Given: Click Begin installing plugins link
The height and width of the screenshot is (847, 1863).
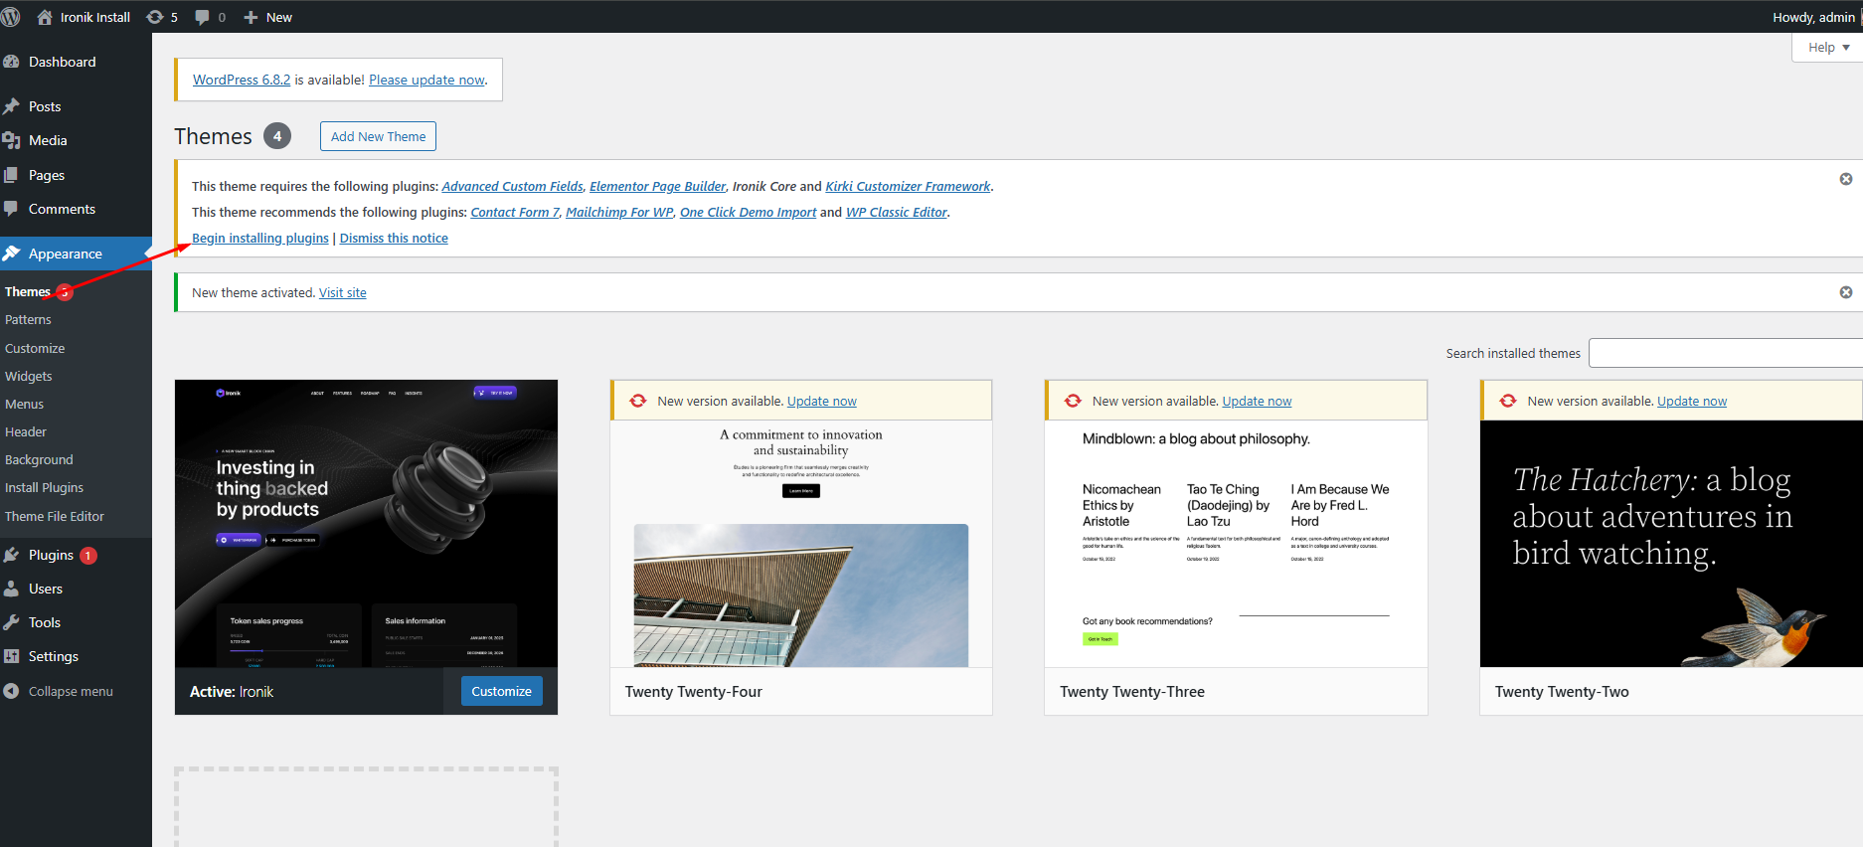Looking at the screenshot, I should (x=259, y=238).
